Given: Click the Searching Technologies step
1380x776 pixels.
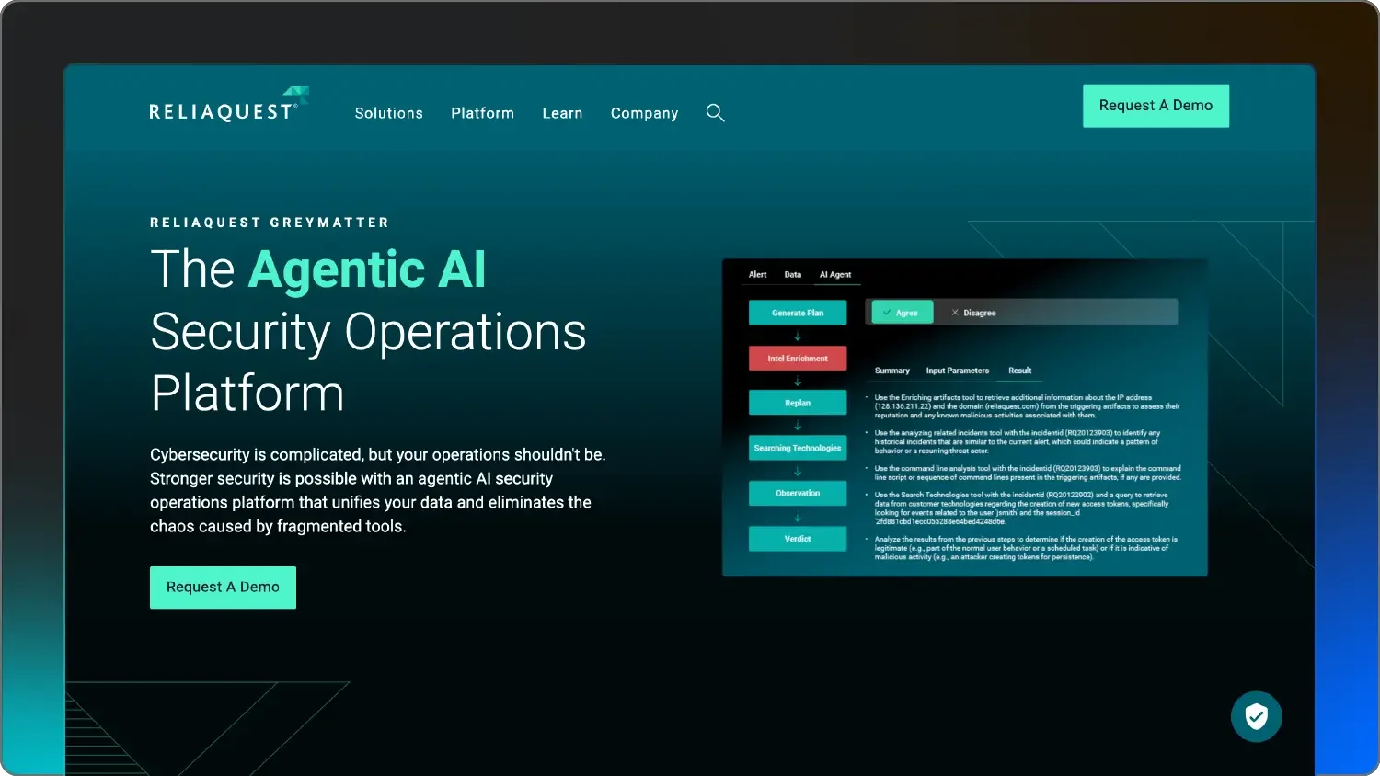Looking at the screenshot, I should point(797,448).
